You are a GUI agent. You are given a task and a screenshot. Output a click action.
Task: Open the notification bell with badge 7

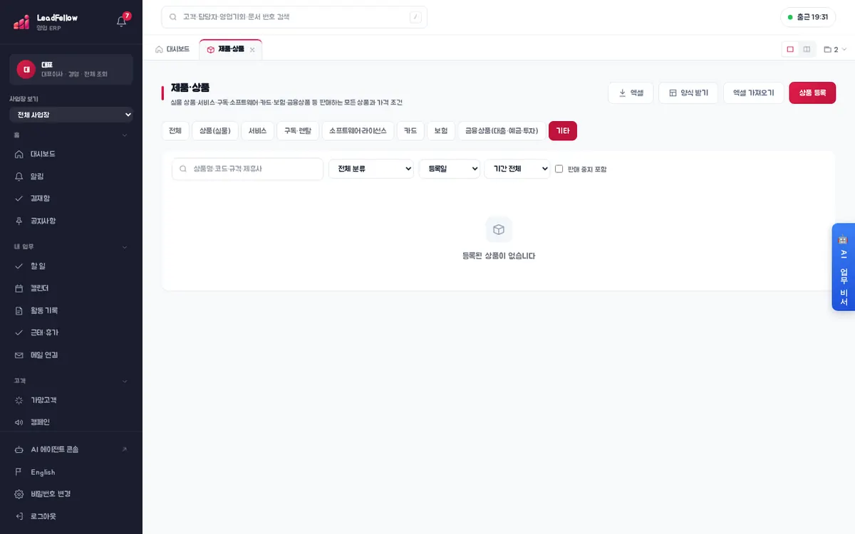coord(122,21)
